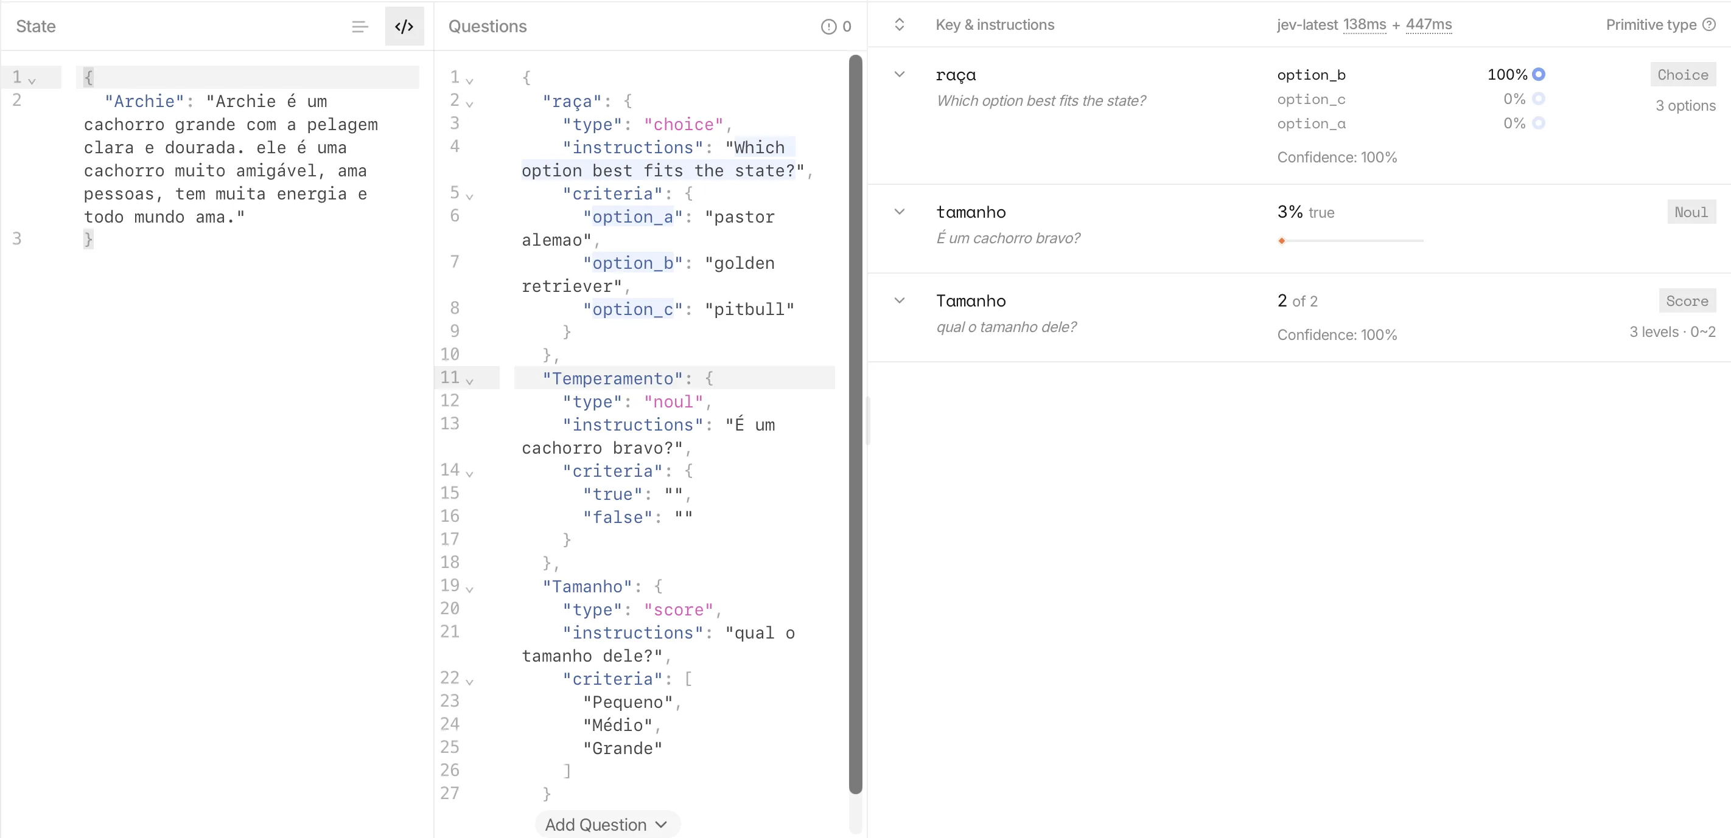Collapse the Tamanho Score result row

coord(899,300)
